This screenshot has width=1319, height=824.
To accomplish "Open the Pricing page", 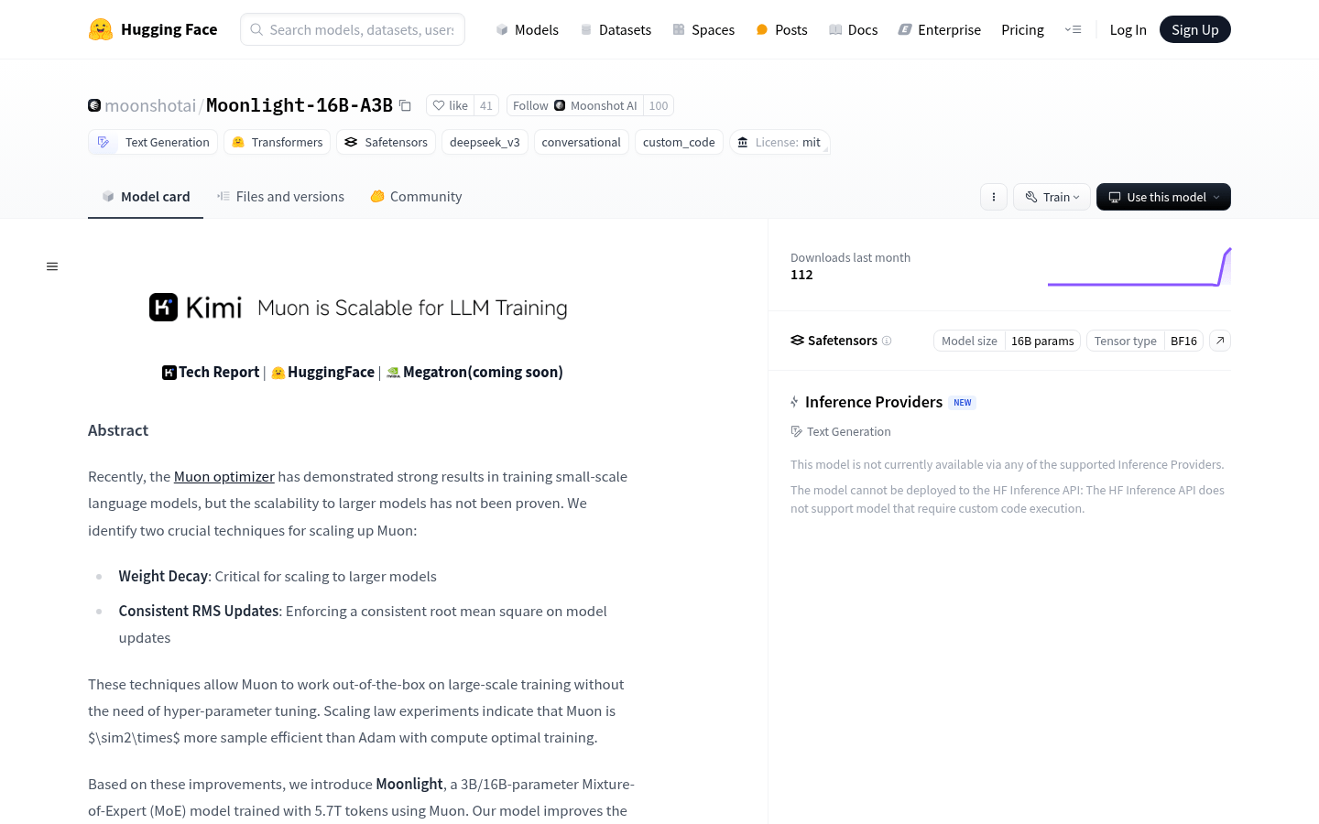I will tap(1022, 29).
